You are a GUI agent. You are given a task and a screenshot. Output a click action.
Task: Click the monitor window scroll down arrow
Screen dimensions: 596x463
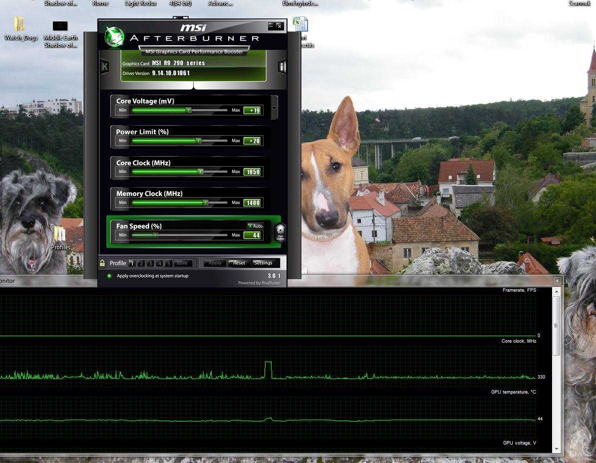coord(557,449)
